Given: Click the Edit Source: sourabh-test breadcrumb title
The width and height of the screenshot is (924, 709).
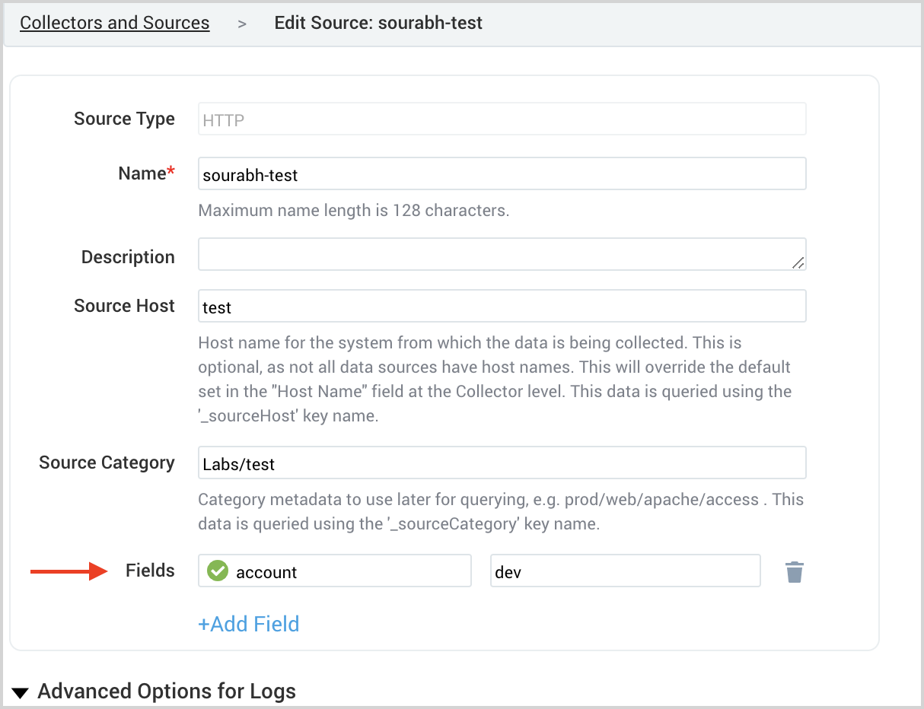Looking at the screenshot, I should click(x=378, y=23).
